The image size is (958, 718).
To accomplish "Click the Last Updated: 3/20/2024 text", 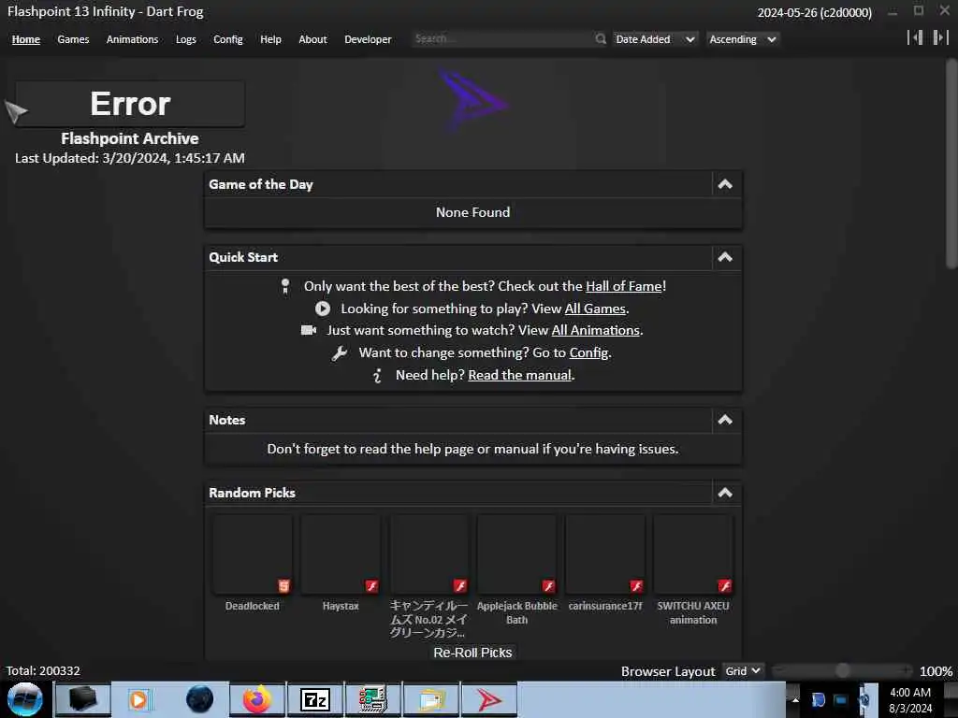I will [129, 158].
